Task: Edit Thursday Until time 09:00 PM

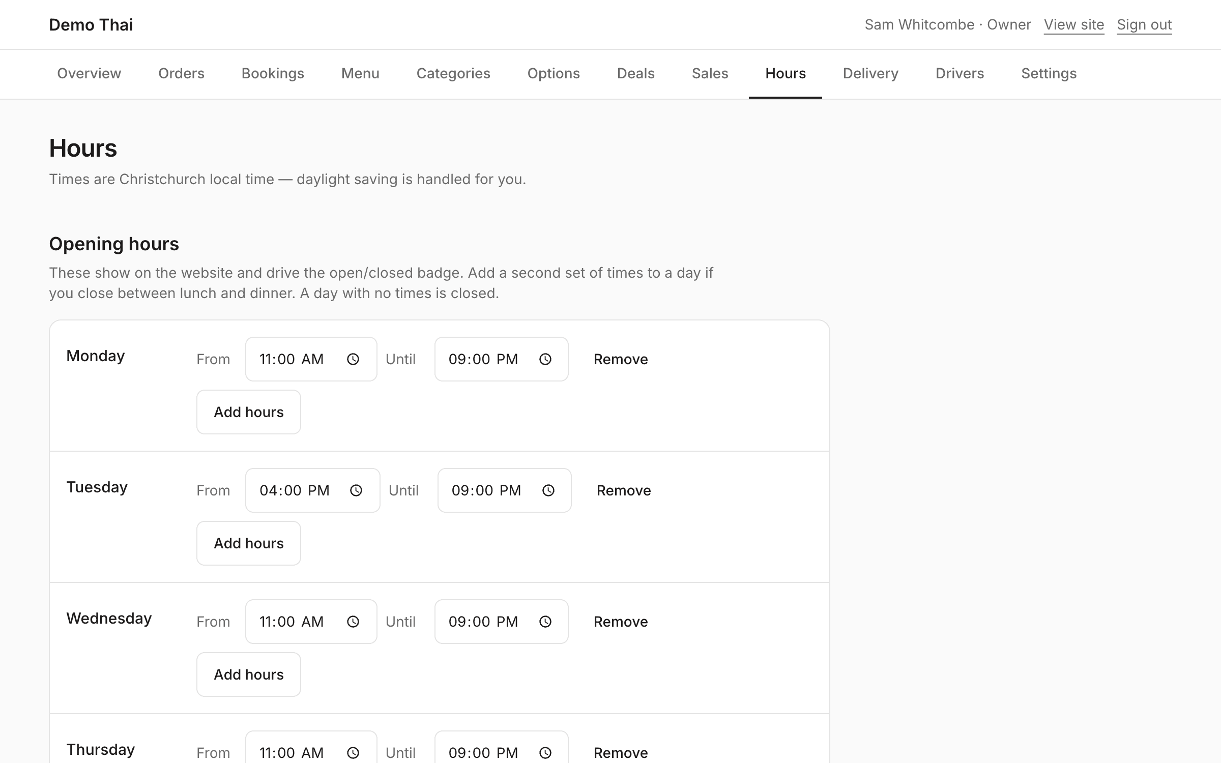Action: click(x=502, y=747)
